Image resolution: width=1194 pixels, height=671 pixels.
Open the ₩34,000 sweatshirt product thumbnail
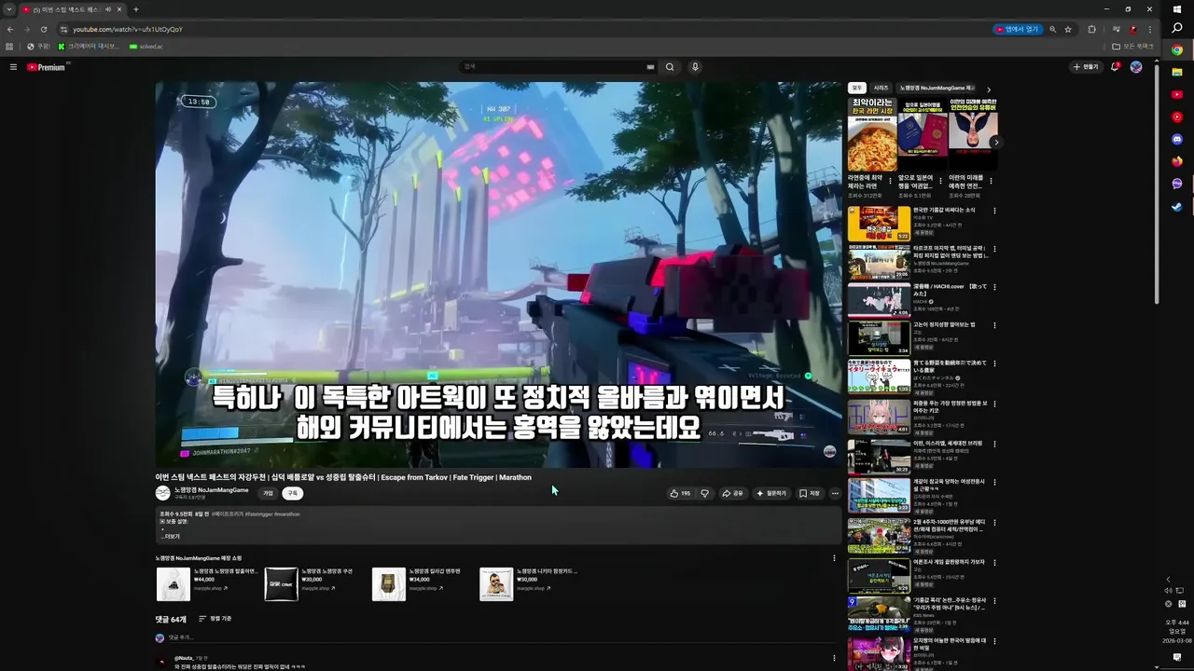[x=388, y=584]
